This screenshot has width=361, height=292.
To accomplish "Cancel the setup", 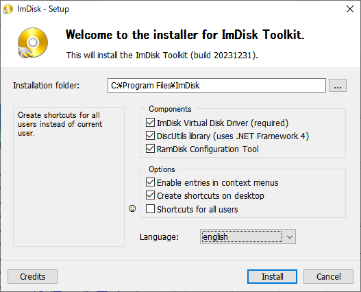I will pyautogui.click(x=328, y=276).
